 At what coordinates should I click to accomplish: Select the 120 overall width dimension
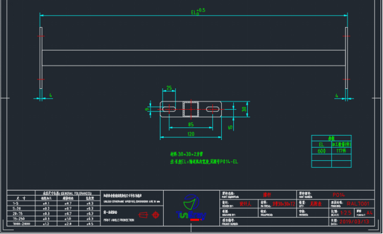[191, 134]
